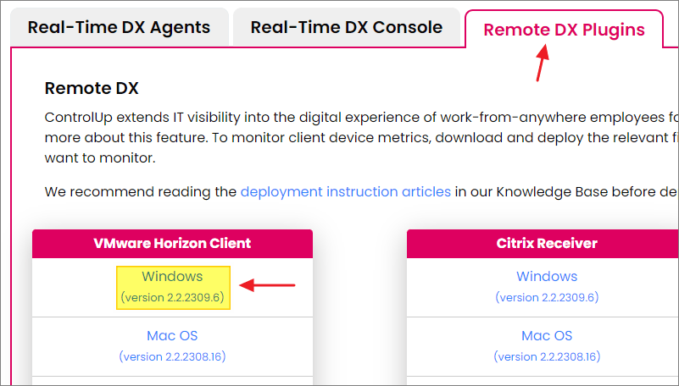Download the Citrix Receiver Mac OS plugin
679x386 pixels.
547,336
